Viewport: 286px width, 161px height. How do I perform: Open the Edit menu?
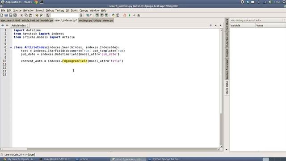tap(9, 10)
